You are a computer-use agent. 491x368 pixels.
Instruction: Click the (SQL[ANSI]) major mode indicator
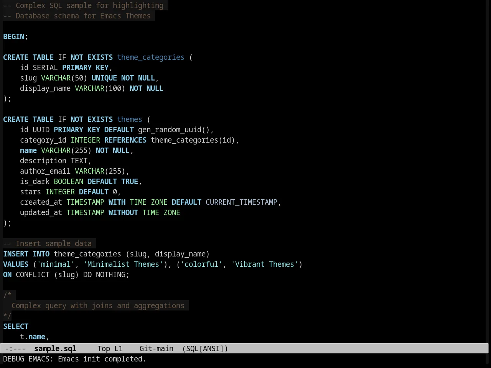pos(205,349)
